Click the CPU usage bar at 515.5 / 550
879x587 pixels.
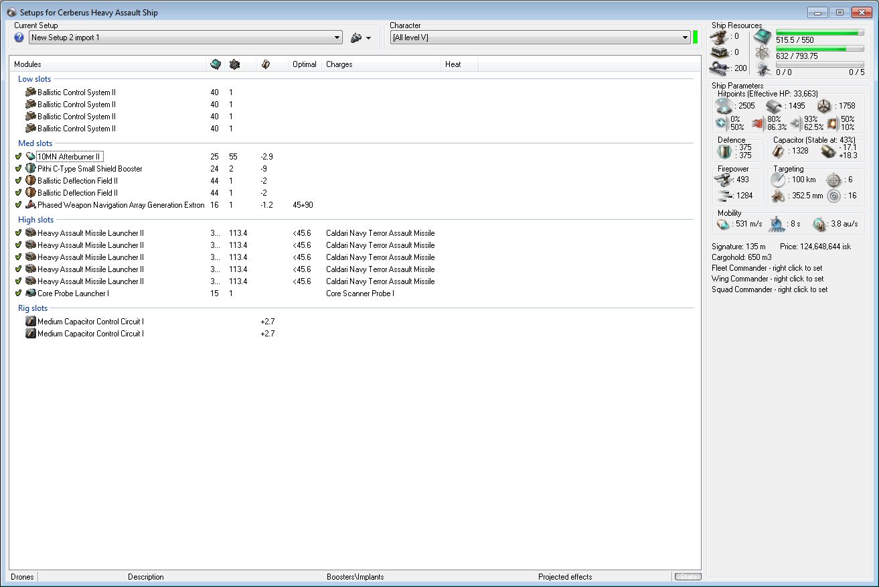[819, 32]
